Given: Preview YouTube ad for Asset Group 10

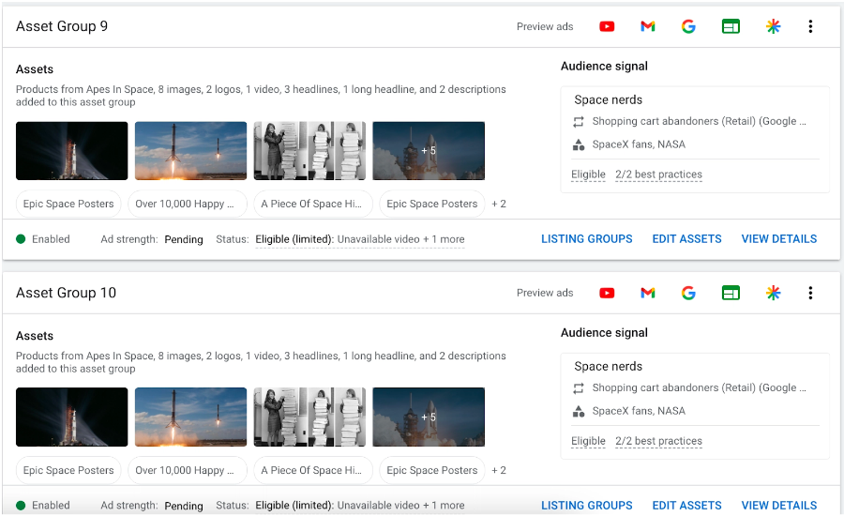Looking at the screenshot, I should [607, 293].
